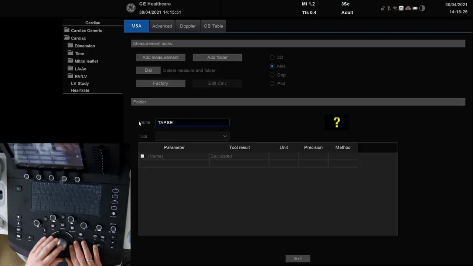
Task: Click the half-circle contrast icon
Action: click(x=422, y=8)
